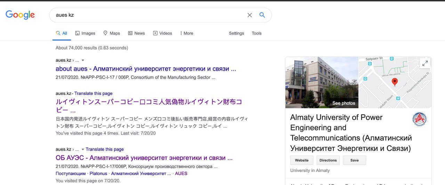This screenshot has width=445, height=185.
Task: Expand dropdown arrow beside third aues.kz result
Action: pyautogui.click(x=83, y=149)
